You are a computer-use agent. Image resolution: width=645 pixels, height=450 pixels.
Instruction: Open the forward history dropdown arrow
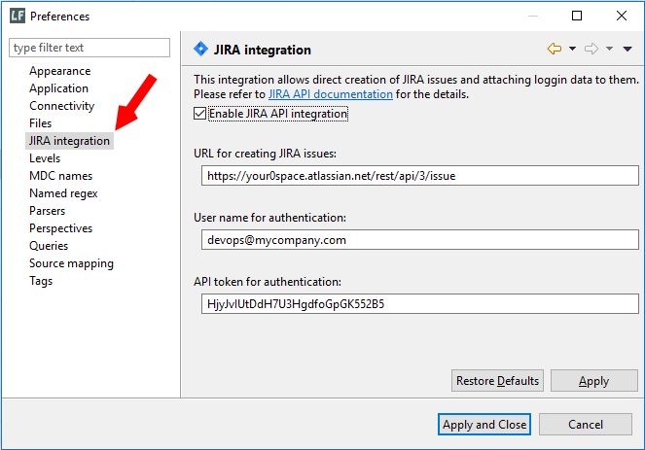[x=609, y=49]
